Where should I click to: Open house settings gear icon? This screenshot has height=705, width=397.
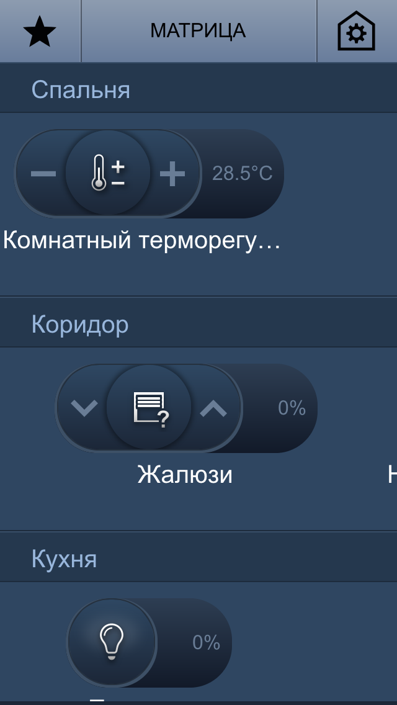click(x=356, y=31)
